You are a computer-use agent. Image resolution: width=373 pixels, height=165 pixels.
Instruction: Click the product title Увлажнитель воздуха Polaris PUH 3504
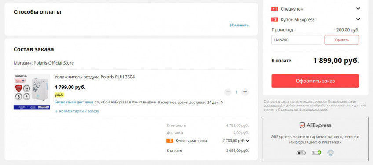coord(95,77)
